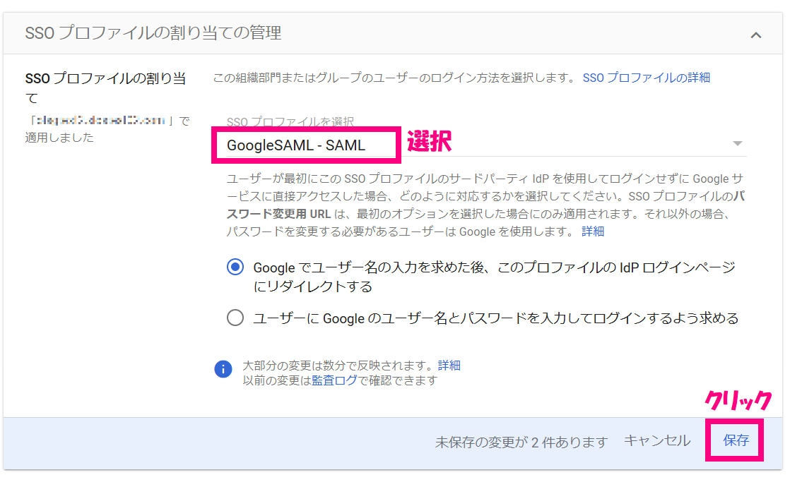Click the 'SSO プロファイルの割り当て' side label
This screenshot has height=482, width=802.
coord(105,88)
